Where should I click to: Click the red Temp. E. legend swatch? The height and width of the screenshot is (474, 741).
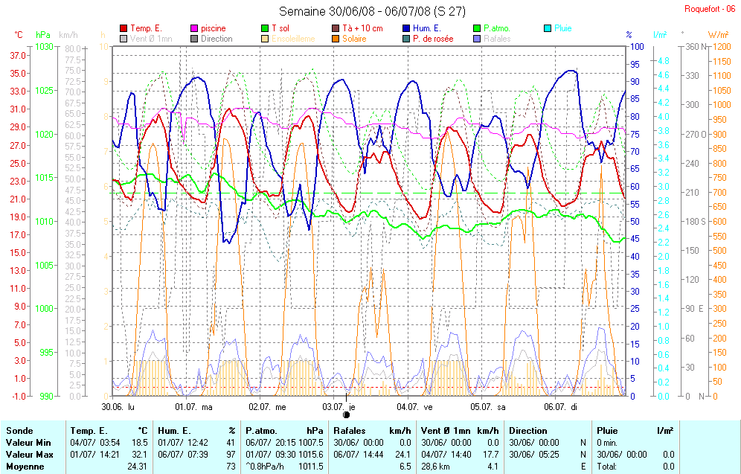coord(123,28)
